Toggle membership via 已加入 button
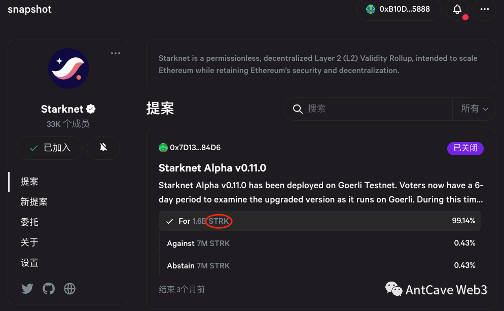Screen dimensions: 504x311 tap(49, 148)
